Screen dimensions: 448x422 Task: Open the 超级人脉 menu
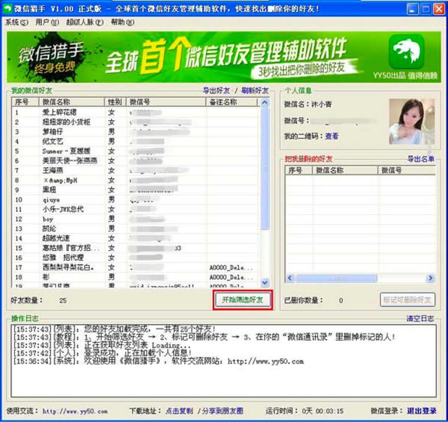coord(84,22)
